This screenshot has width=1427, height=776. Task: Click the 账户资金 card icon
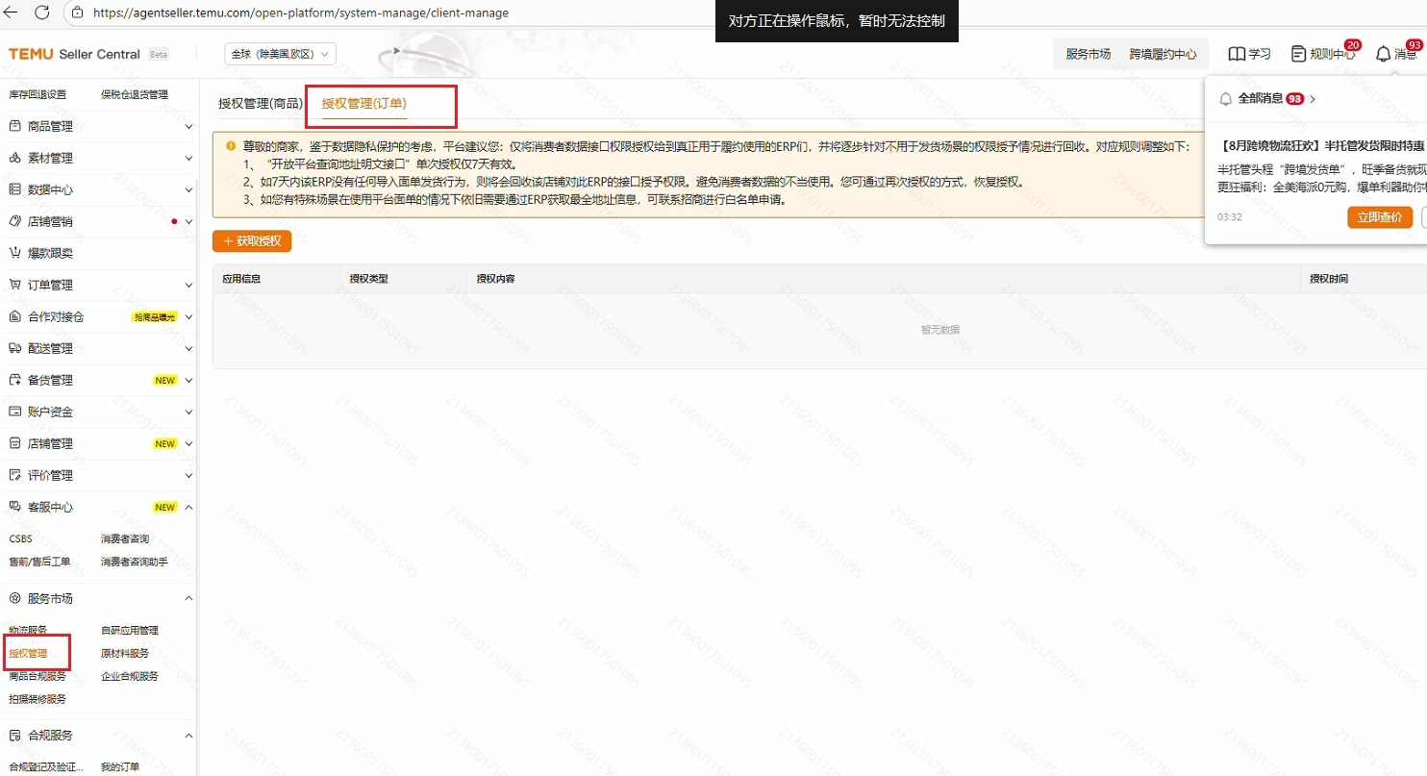point(15,412)
